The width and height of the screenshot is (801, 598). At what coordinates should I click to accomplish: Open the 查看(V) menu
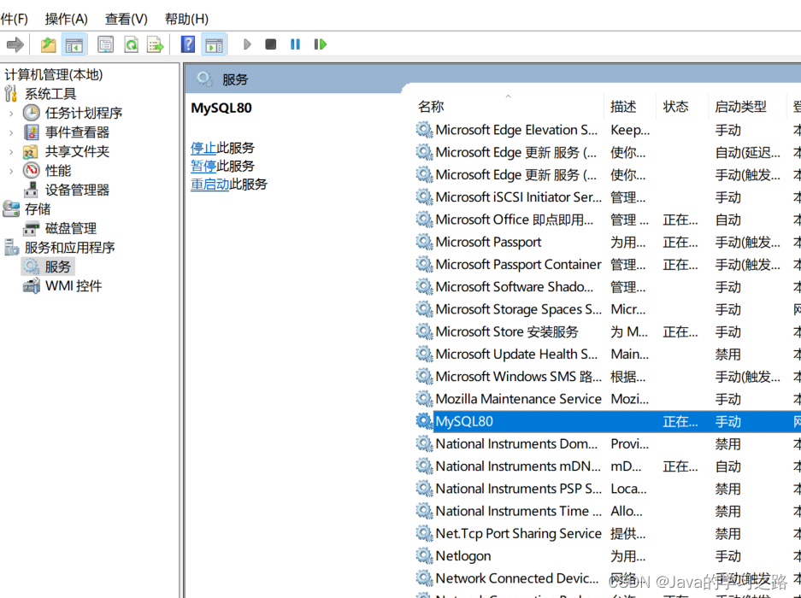pyautogui.click(x=127, y=19)
